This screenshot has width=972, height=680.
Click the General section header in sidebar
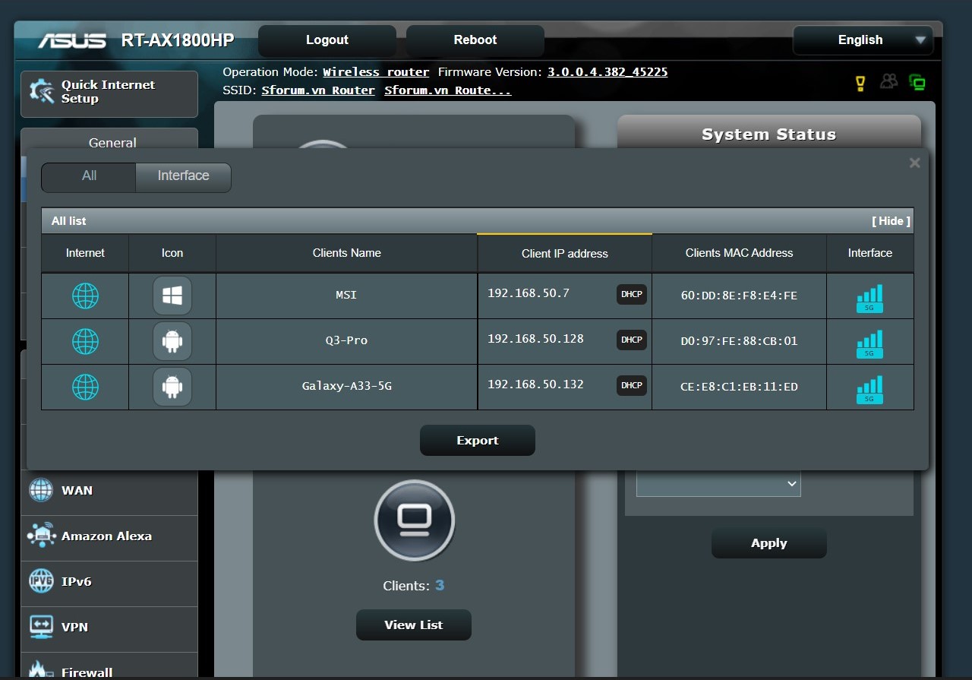(112, 141)
